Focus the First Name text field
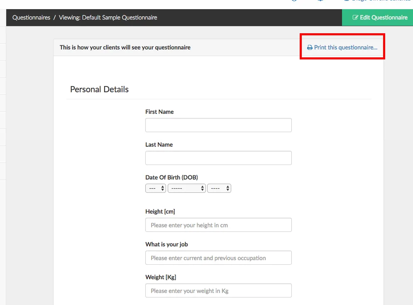Screen dimensions: 413x305 [x=218, y=125]
